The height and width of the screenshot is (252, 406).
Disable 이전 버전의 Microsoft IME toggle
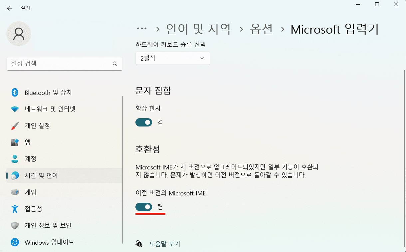[x=144, y=207]
